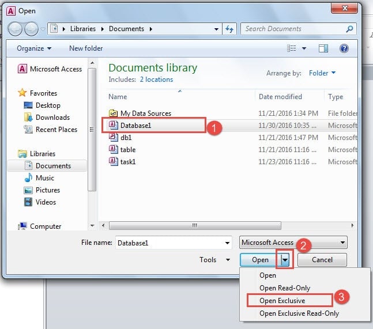This screenshot has width=373, height=329.
Task: Click the refresh icon beside address bar
Action: tap(229, 29)
